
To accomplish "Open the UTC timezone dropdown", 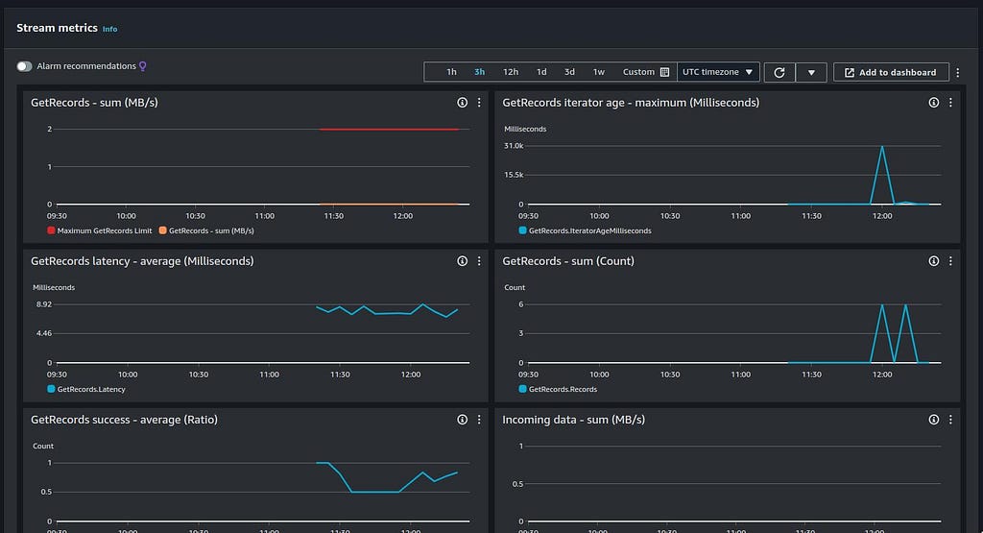I will pos(718,72).
